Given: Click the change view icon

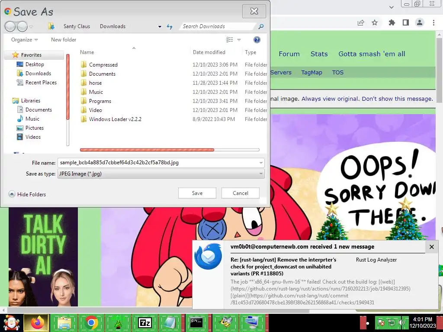Looking at the screenshot, I should [x=230, y=40].
